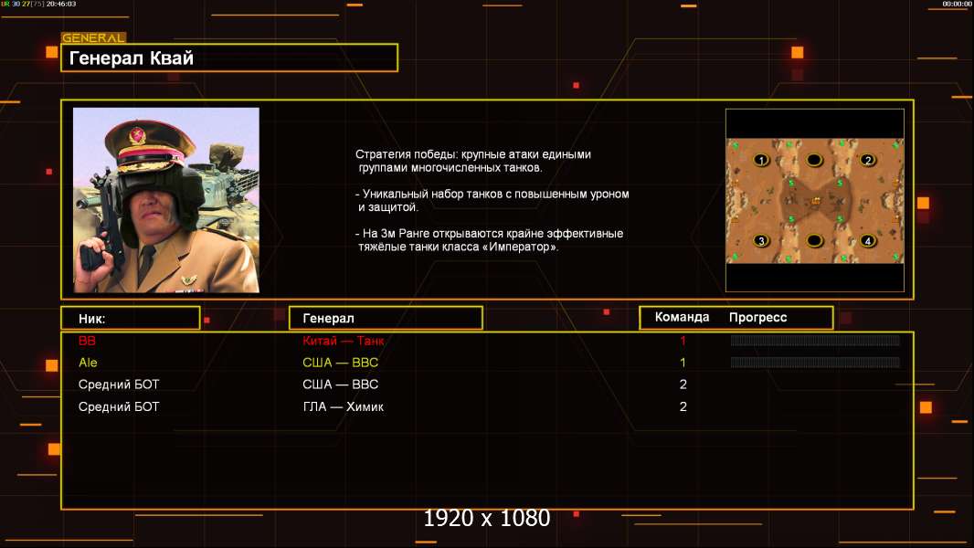Click the 'Генерал' column header
This screenshot has width=974, height=548.
[386, 319]
